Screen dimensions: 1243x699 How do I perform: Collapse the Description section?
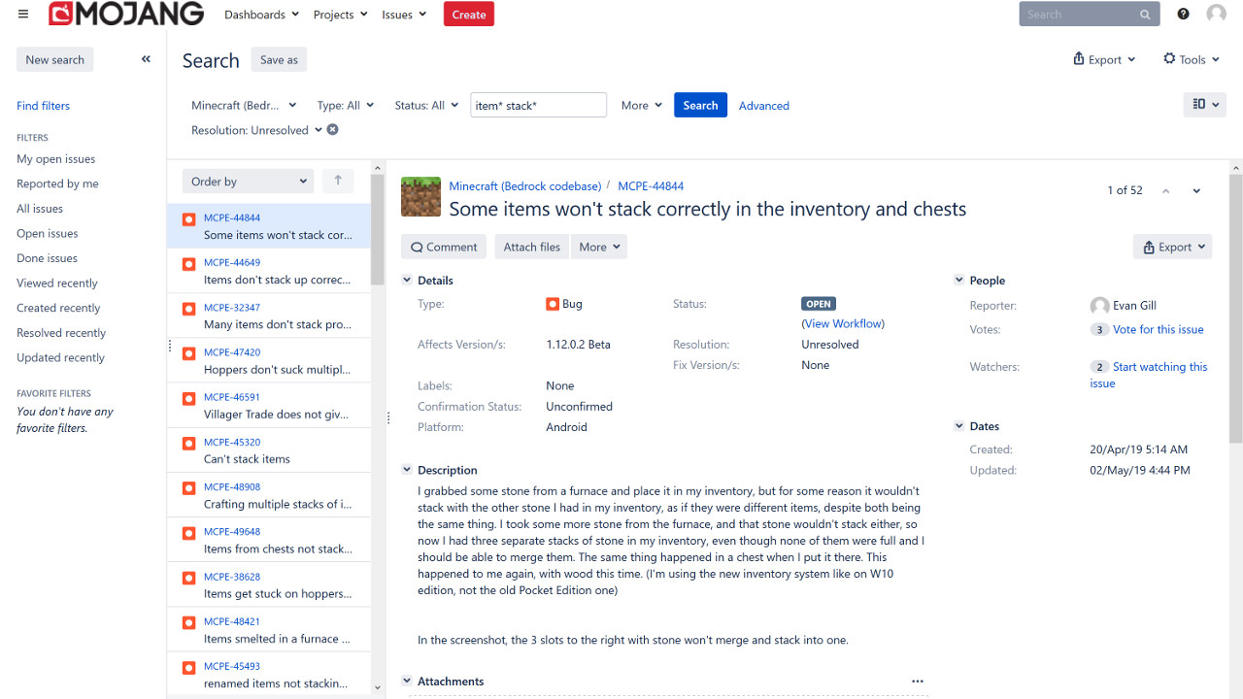[407, 470]
